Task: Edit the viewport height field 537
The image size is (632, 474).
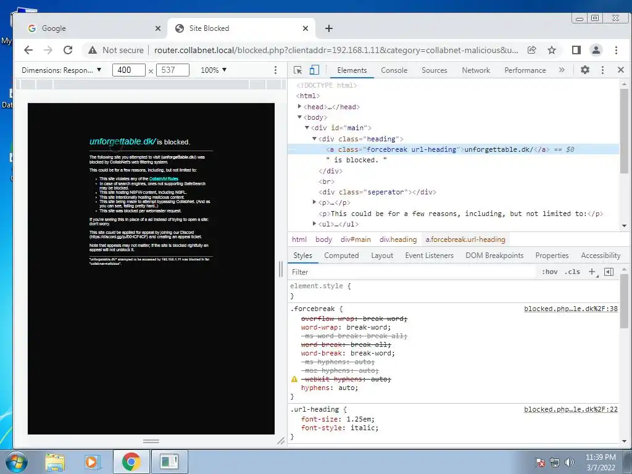Action: click(173, 70)
